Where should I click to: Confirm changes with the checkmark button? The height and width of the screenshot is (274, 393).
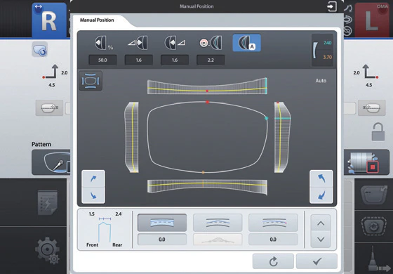317,261
